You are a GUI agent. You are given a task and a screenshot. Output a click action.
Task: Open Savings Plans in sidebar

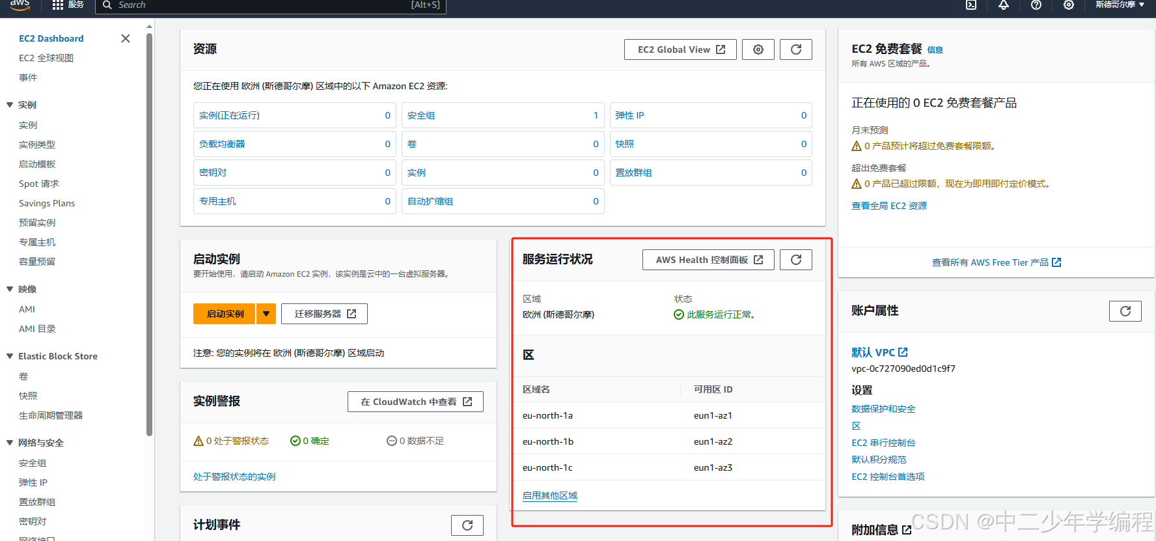pyautogui.click(x=47, y=203)
